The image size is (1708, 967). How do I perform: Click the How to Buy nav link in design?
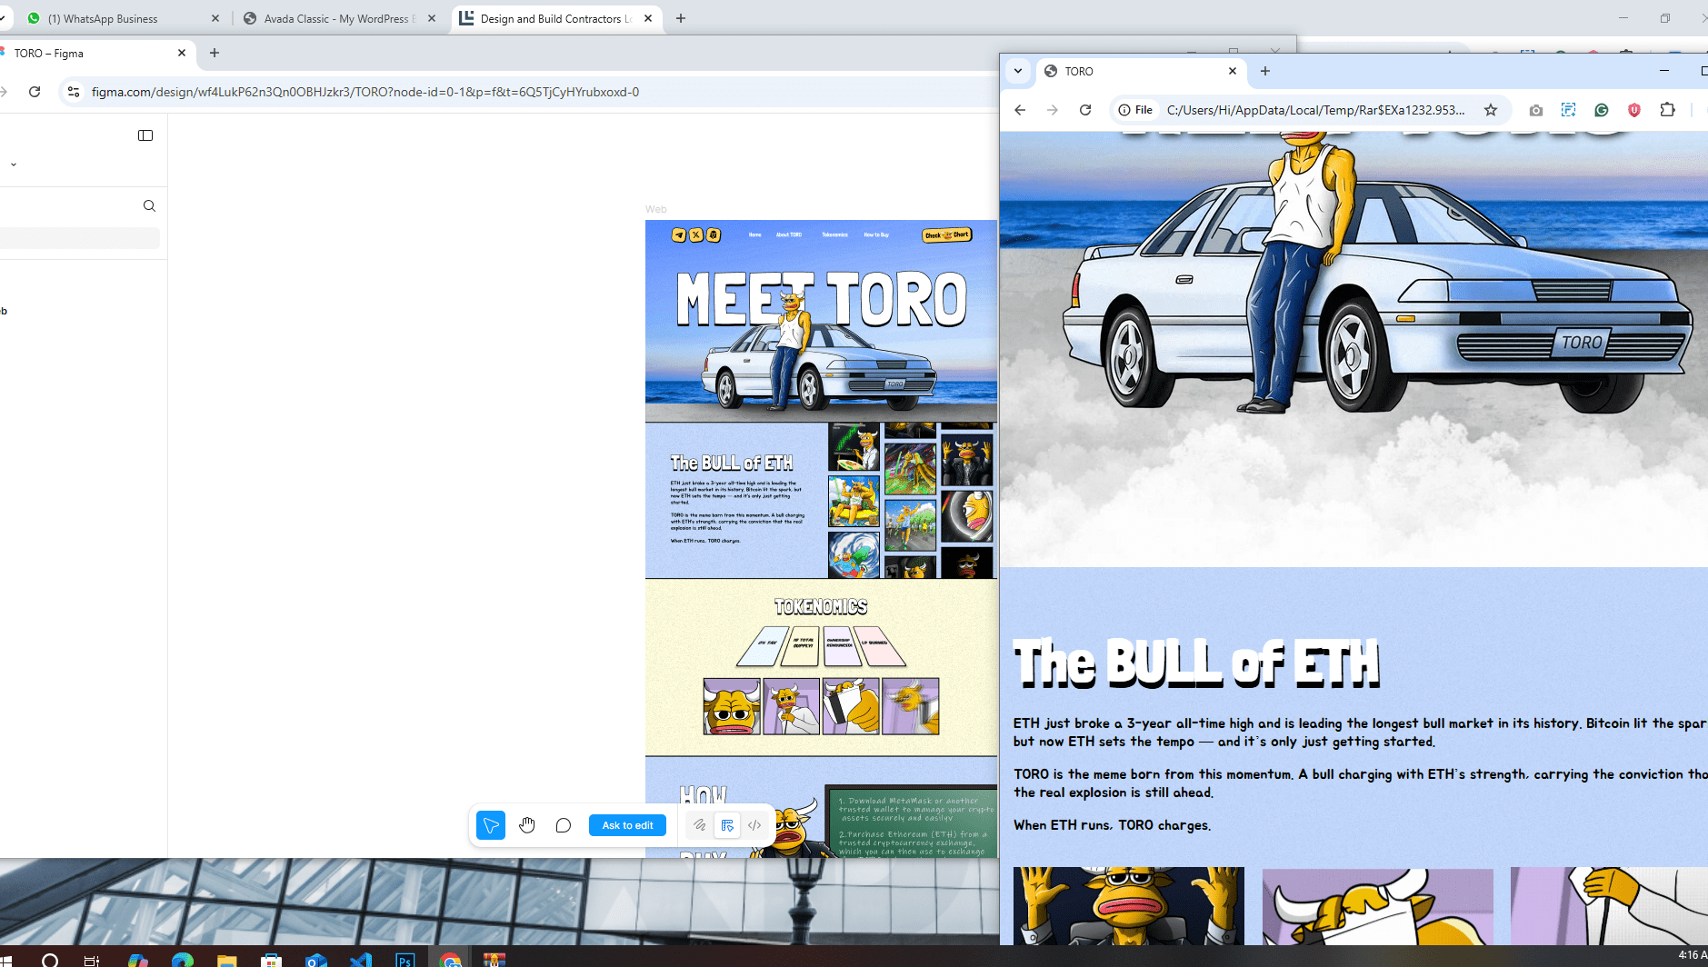coord(876,234)
